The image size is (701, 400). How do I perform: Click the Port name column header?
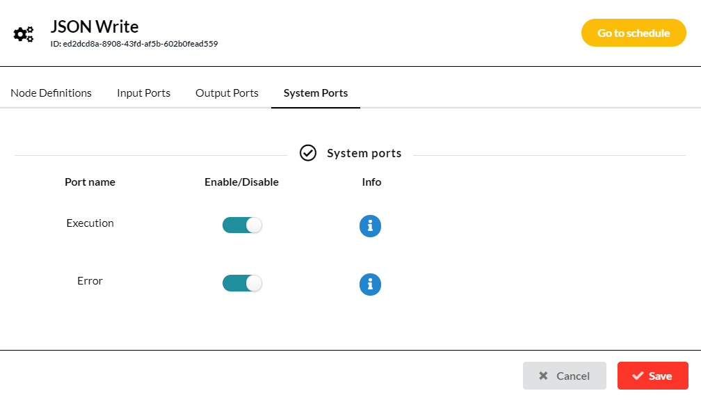pyautogui.click(x=90, y=182)
